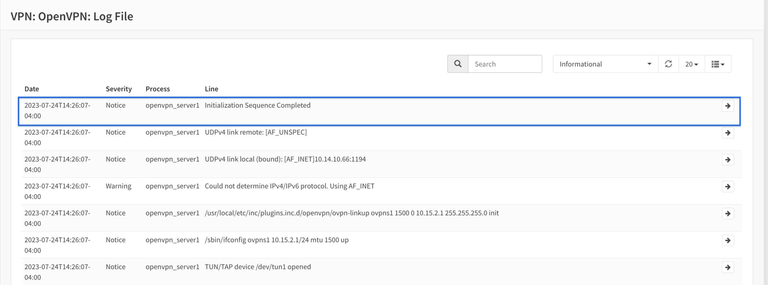This screenshot has height=285, width=768.
Task: Click the Process column header
Action: [x=157, y=89]
